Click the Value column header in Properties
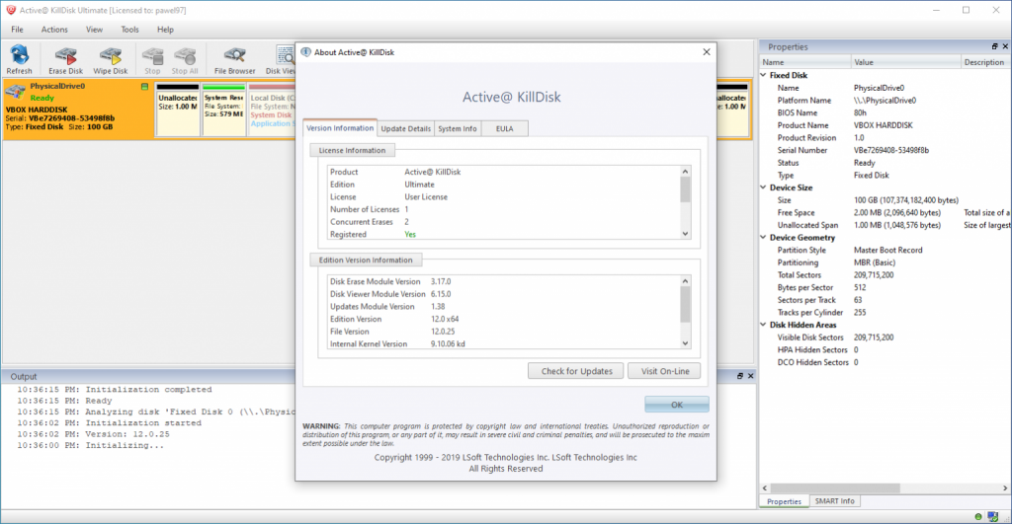This screenshot has height=524, width=1012. point(905,62)
